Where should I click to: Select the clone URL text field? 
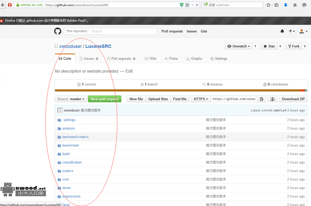coord(234,99)
